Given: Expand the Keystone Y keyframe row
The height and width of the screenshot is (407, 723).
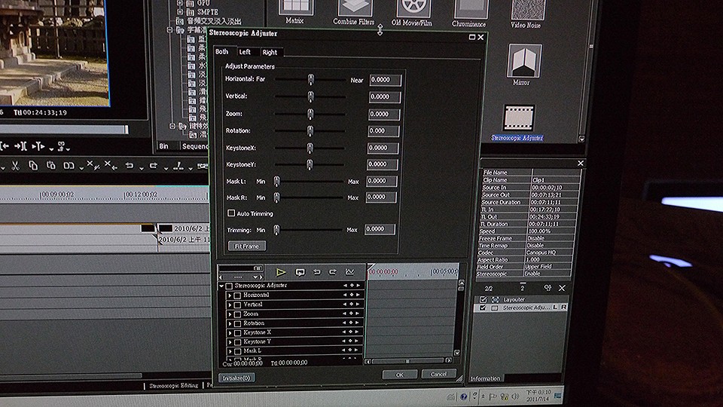Looking at the screenshot, I should coord(230,342).
